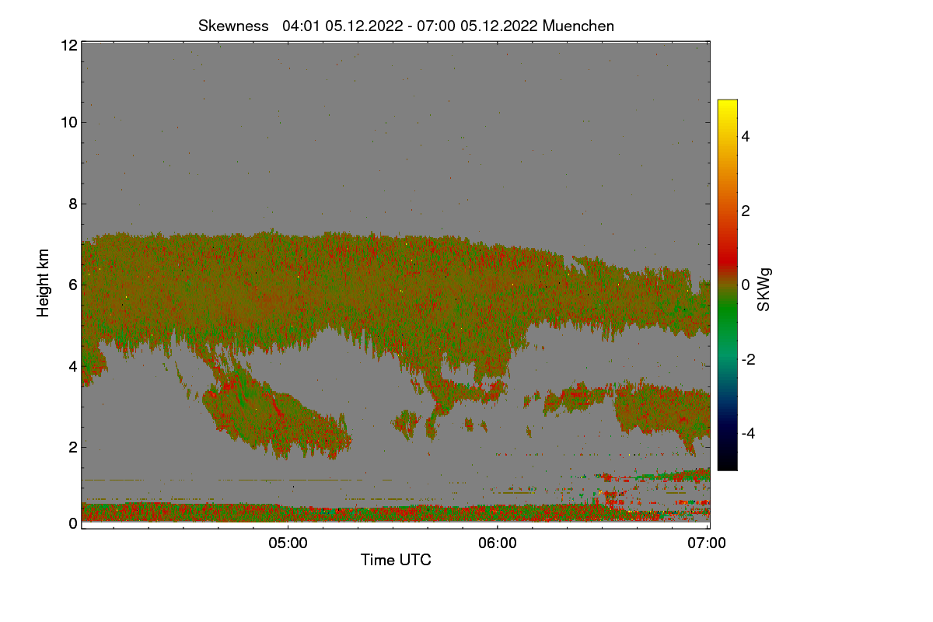Click the 2 km height tick label
This screenshot has height=622, width=933.
[72, 446]
